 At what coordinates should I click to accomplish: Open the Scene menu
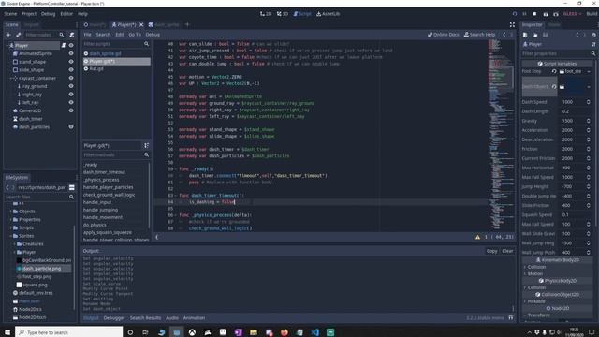point(10,14)
